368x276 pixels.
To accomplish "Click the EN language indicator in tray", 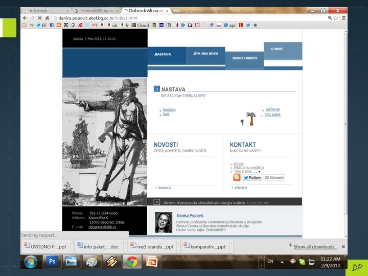I will tap(270, 261).
